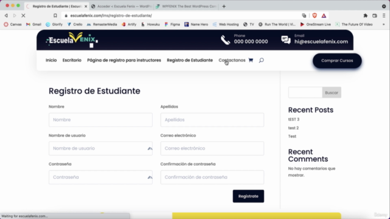Click the Buscar button
The height and width of the screenshot is (219, 390).
point(331,92)
